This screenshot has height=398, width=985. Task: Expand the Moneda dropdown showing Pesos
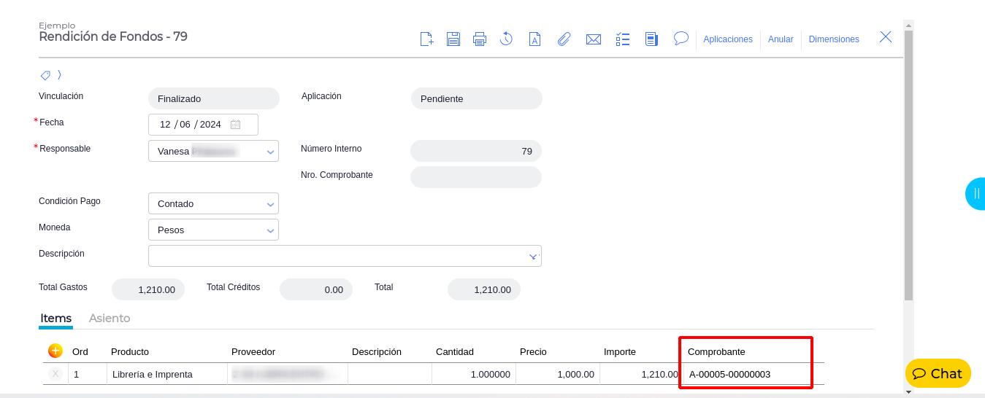click(x=270, y=230)
